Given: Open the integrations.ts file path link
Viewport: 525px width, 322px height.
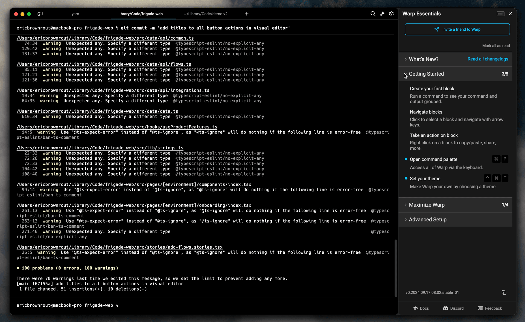Looking at the screenshot, I should point(113,90).
